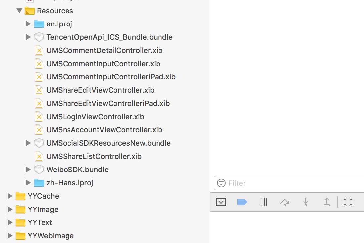
Task: Click the TencentOpenApi bundle icon
Action: (39, 37)
